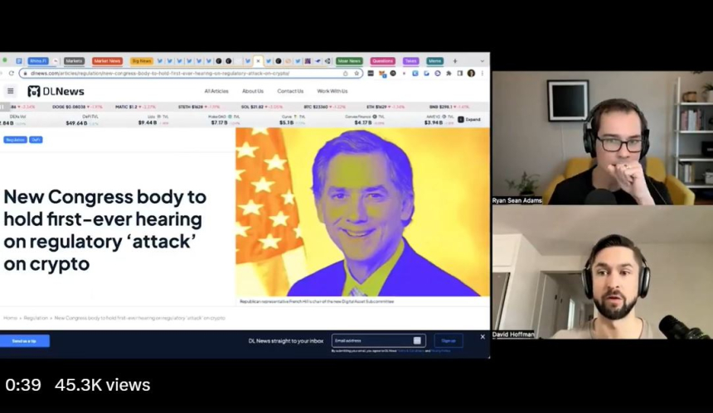
Task: Focus the Email address field
Action: (x=373, y=340)
